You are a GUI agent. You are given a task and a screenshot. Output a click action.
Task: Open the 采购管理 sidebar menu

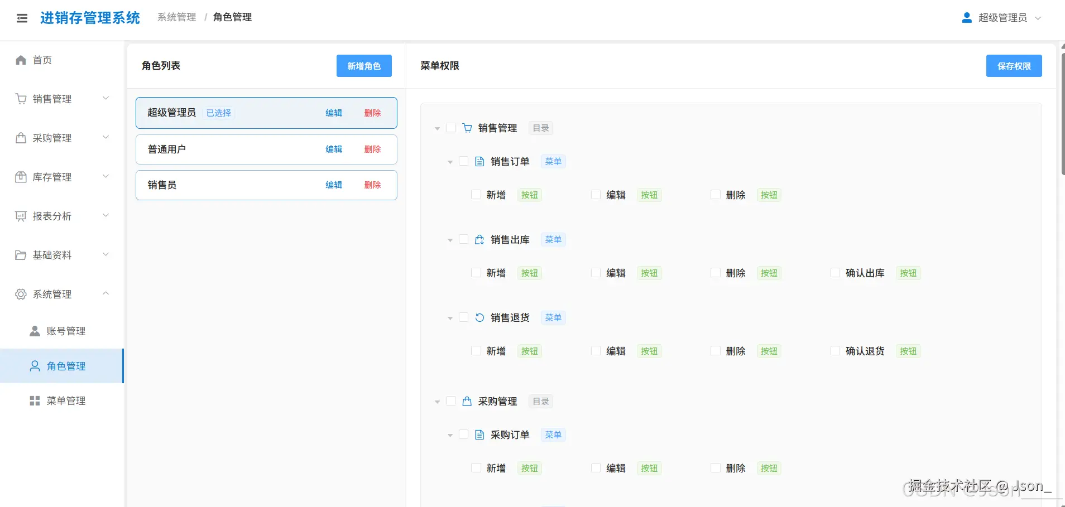[61, 138]
